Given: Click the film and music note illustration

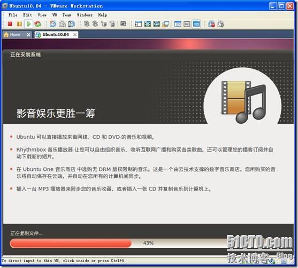Looking at the screenshot, I should [x=244, y=102].
